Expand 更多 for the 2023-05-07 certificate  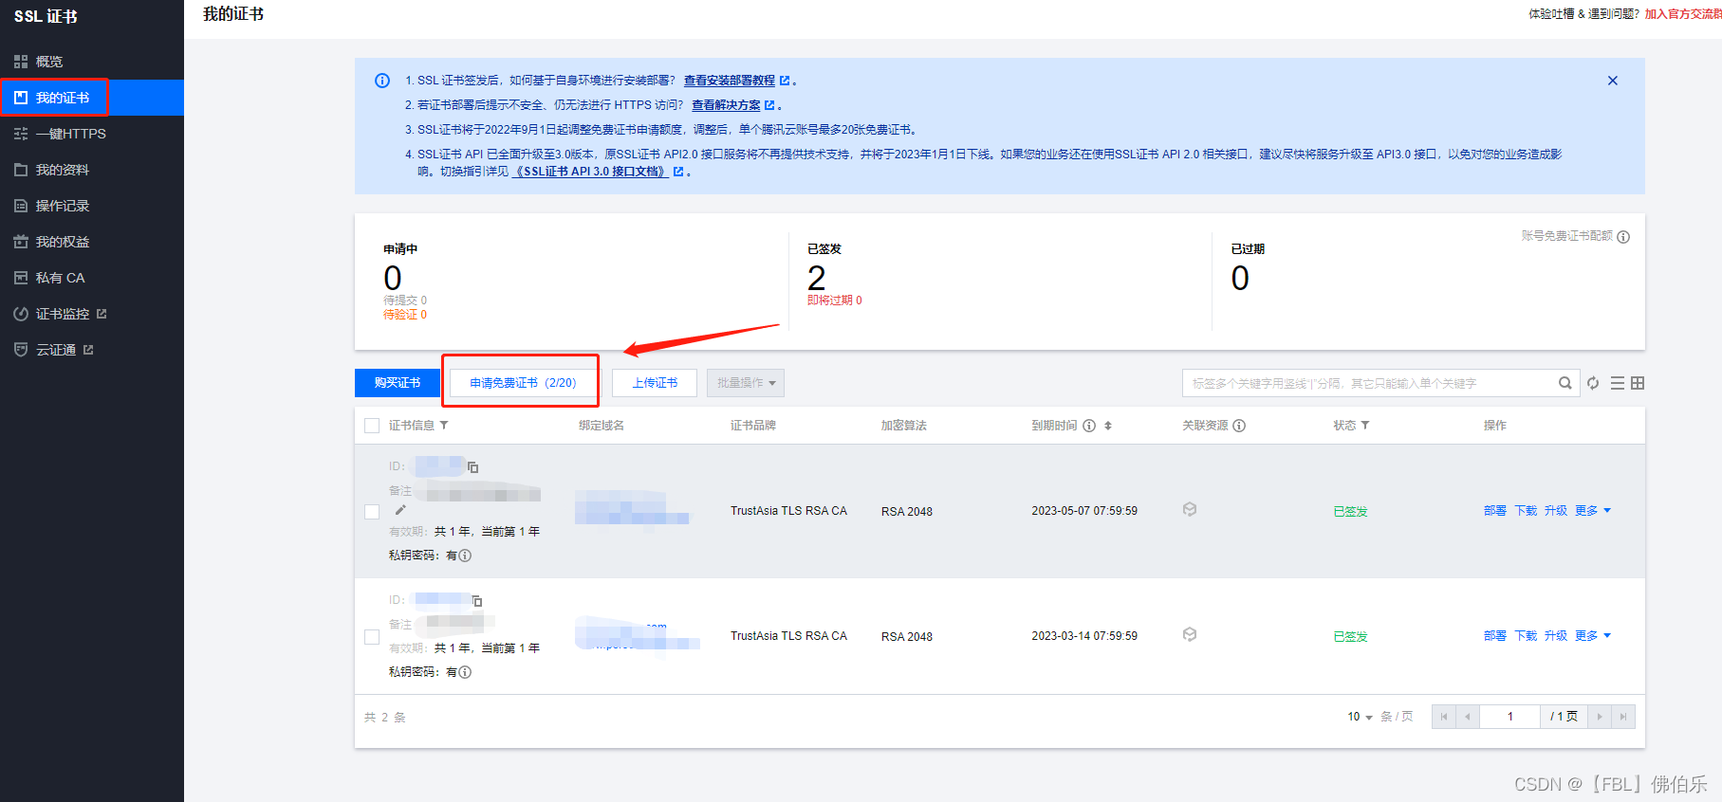click(x=1593, y=511)
